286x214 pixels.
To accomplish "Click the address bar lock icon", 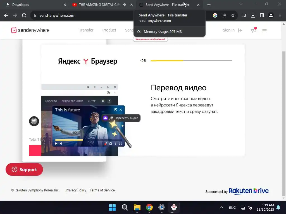I will click(x=35, y=16).
